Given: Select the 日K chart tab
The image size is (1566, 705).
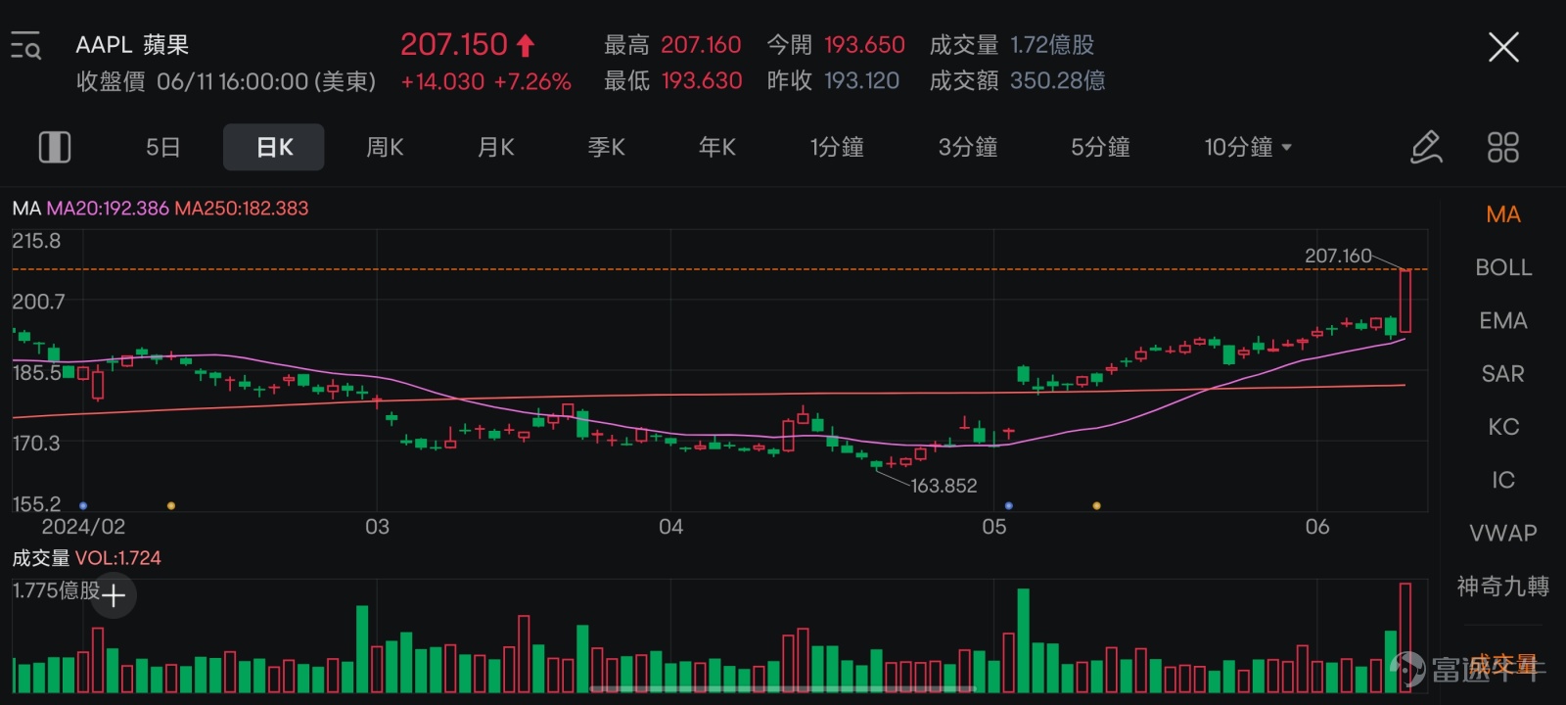Looking at the screenshot, I should tap(274, 147).
